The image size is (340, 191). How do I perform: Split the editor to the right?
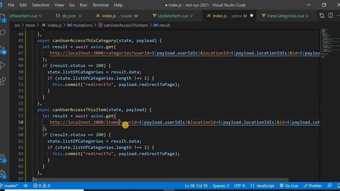330,15
